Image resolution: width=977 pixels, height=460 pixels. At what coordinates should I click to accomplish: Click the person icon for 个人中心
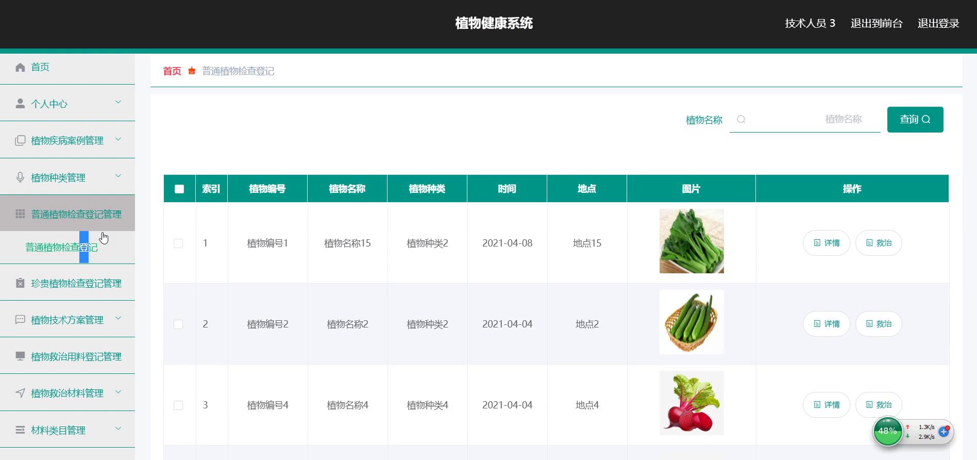20,104
